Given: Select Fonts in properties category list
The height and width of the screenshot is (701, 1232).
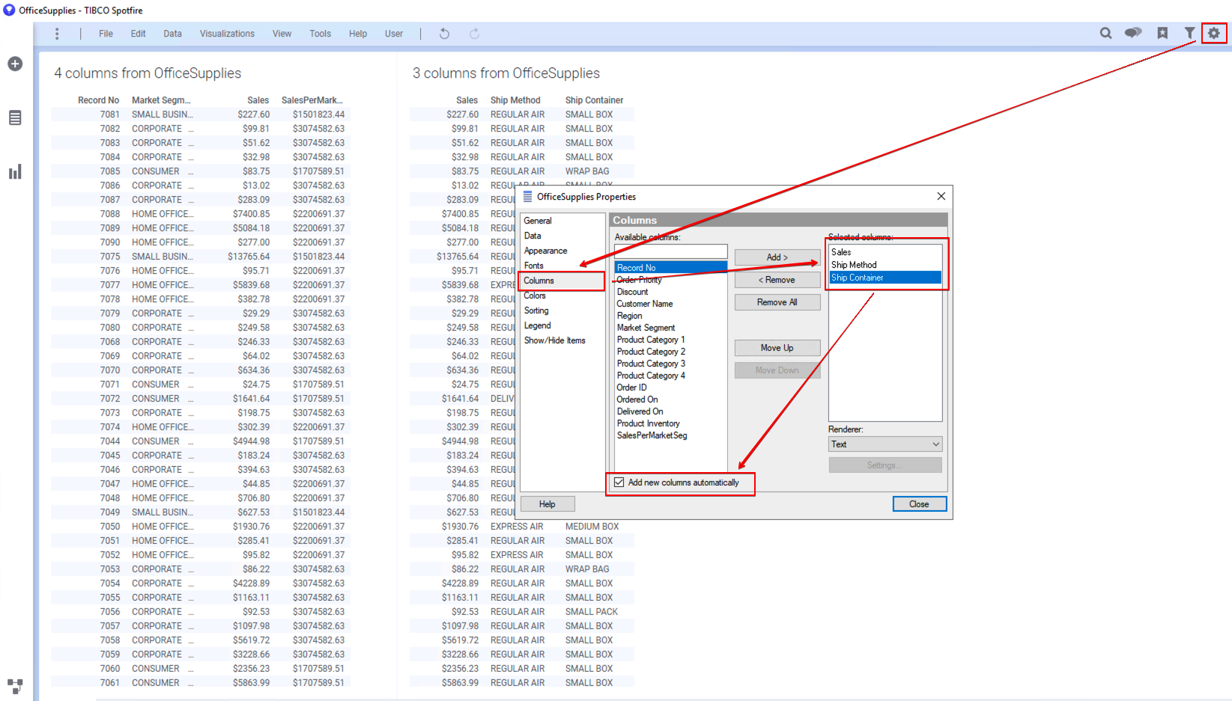Looking at the screenshot, I should 534,266.
